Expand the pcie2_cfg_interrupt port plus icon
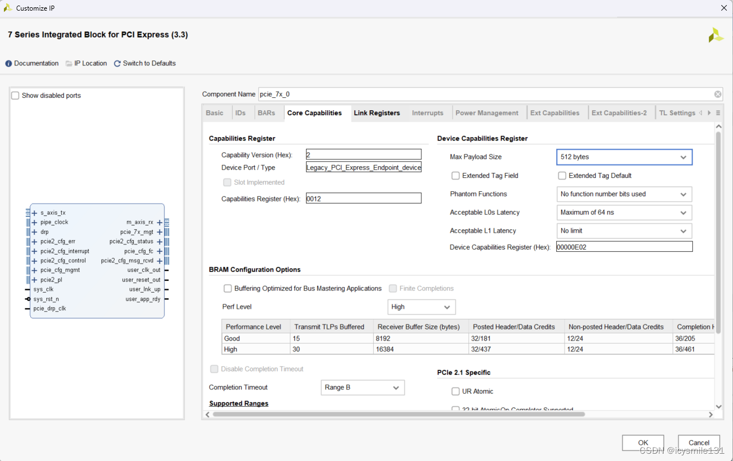This screenshot has height=461, width=733. pyautogui.click(x=35, y=252)
